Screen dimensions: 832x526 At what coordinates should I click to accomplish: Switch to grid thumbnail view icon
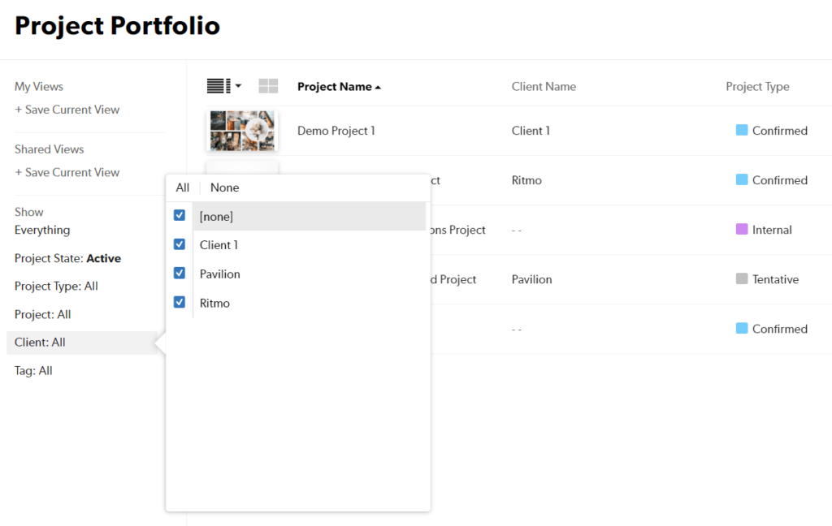(268, 86)
